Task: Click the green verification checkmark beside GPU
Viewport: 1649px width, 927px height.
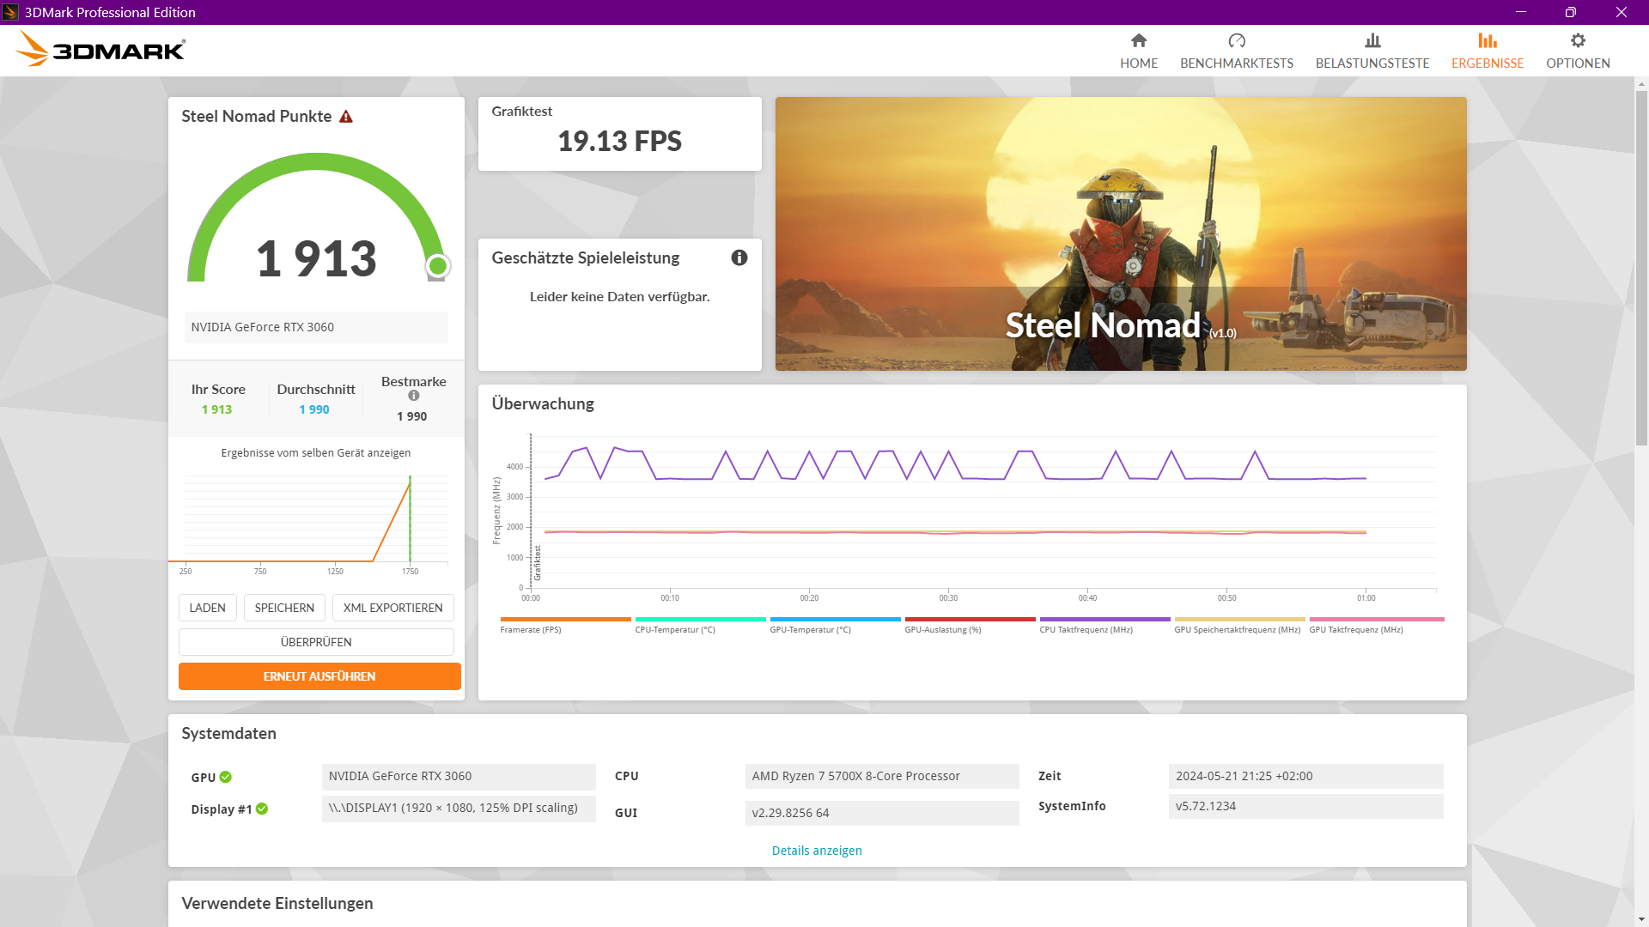Action: (x=225, y=777)
